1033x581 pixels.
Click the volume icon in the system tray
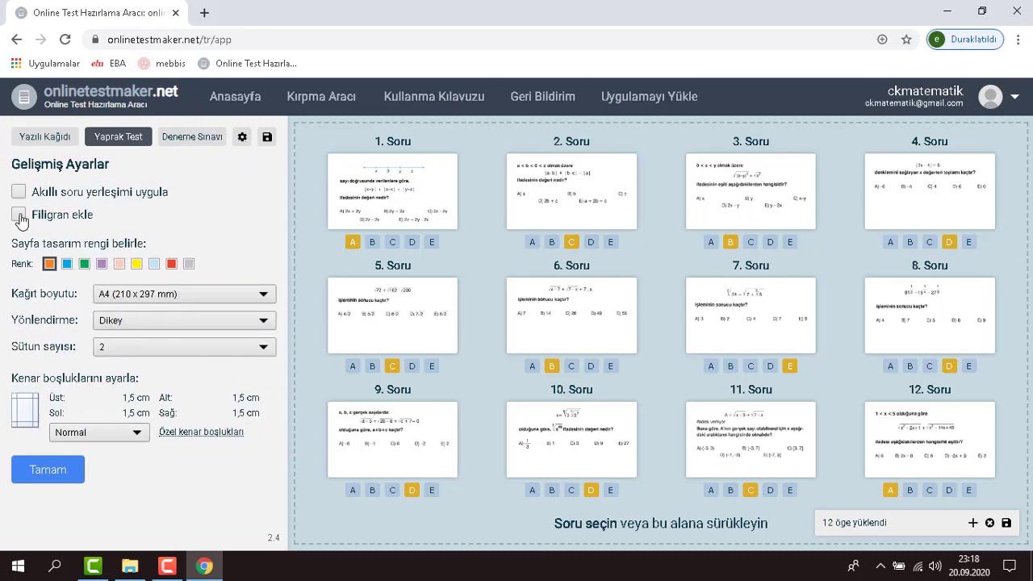point(935,566)
